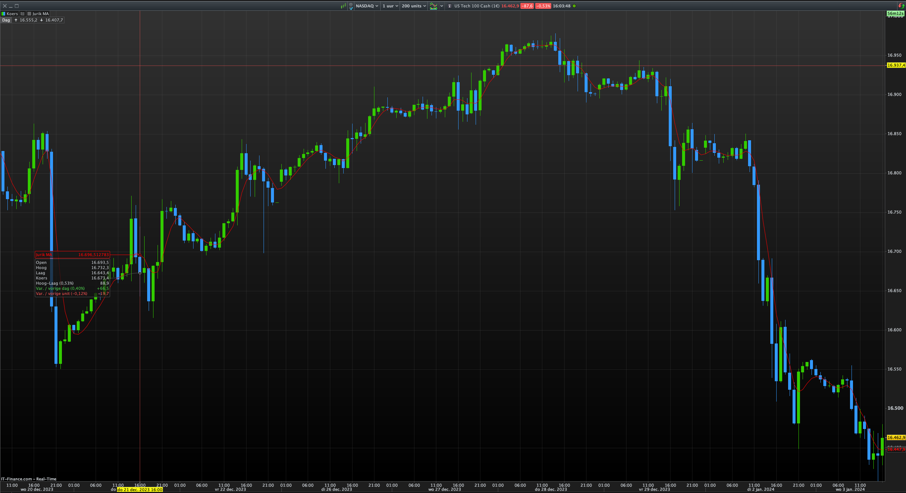This screenshot has width=906, height=493.
Task: Click the Koers green-blue color swatch
Action: point(3,14)
